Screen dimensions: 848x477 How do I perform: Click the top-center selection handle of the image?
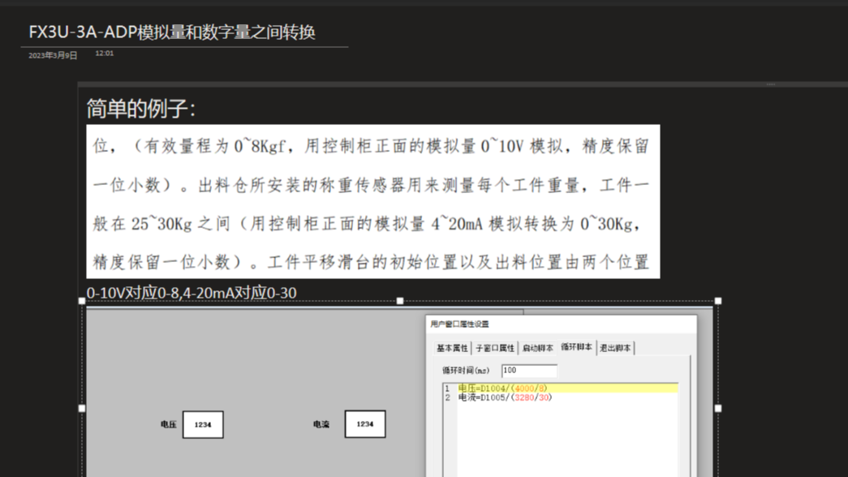(x=400, y=299)
